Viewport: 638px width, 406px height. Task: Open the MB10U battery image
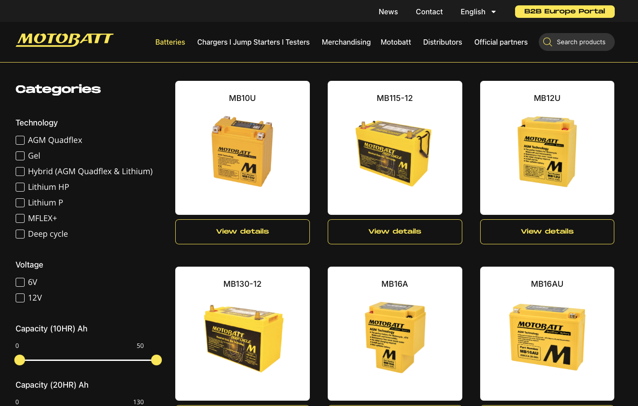pyautogui.click(x=242, y=151)
